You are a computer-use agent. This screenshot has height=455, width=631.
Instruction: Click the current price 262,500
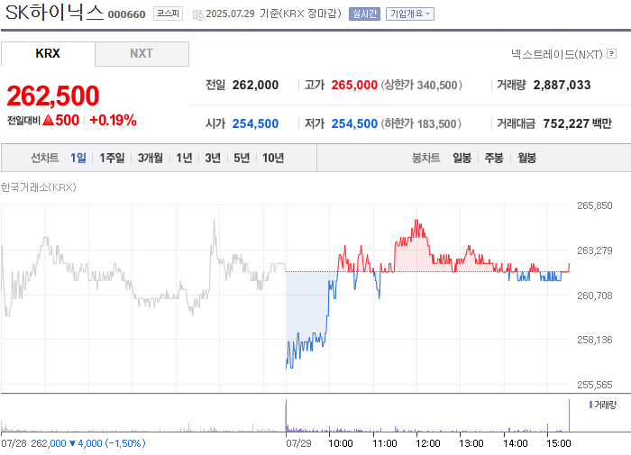click(52, 96)
